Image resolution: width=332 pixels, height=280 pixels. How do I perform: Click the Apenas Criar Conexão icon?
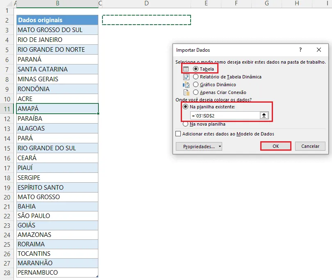pyautogui.click(x=186, y=92)
